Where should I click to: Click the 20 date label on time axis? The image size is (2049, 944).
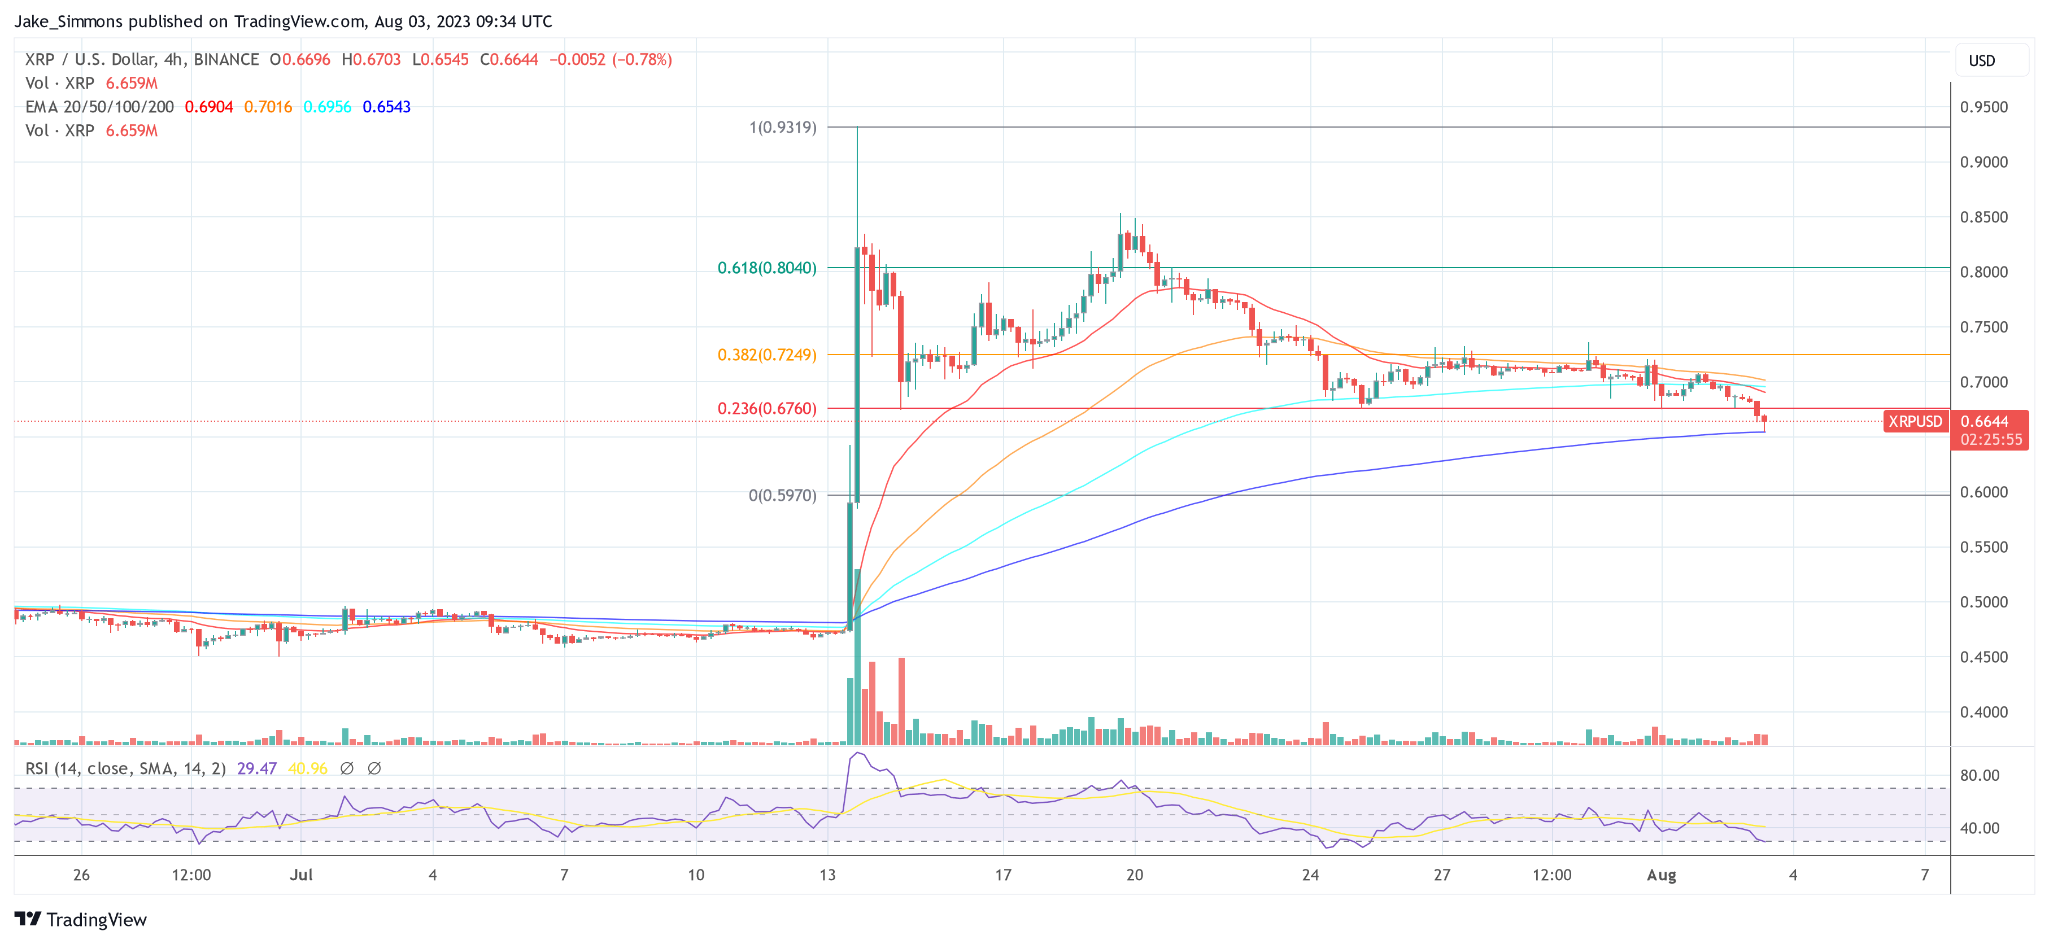(1134, 875)
